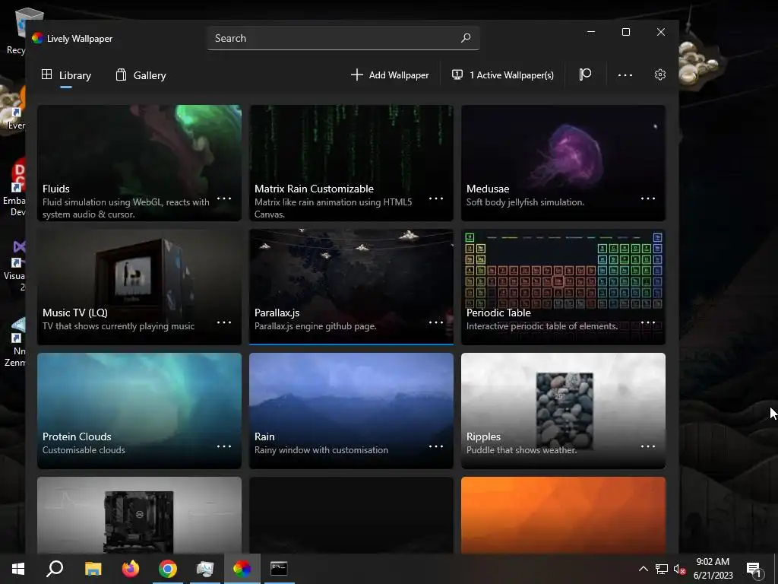Image resolution: width=778 pixels, height=584 pixels.
Task: Click the network status tray icon
Action: coord(662,569)
